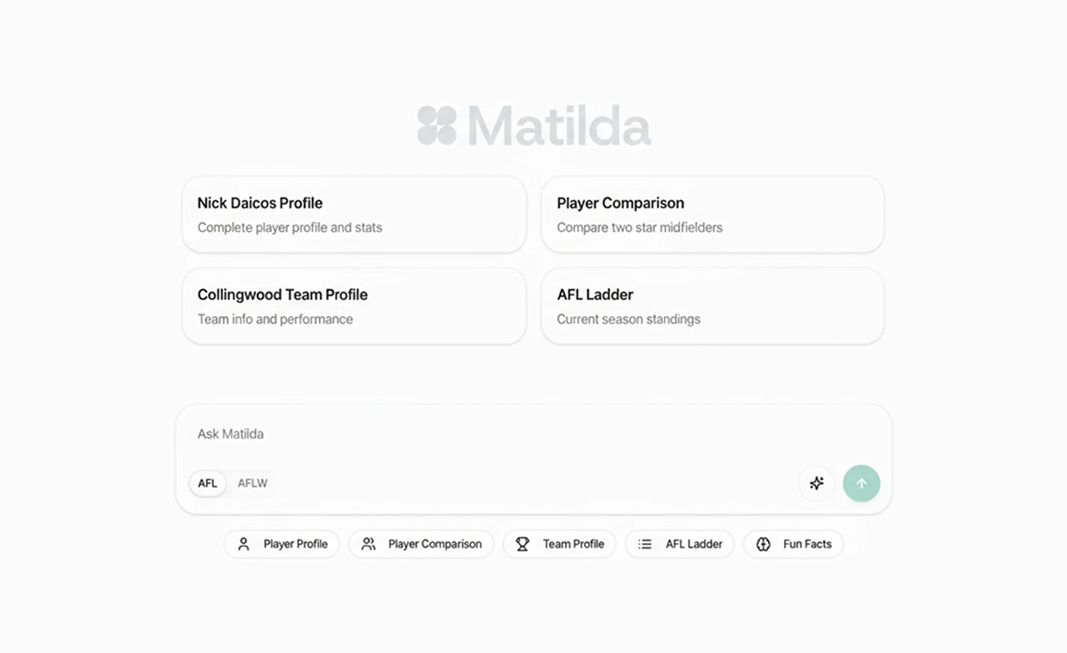This screenshot has width=1067, height=653.
Task: Click the brain icon next to Fun Facts
Action: pyautogui.click(x=764, y=544)
